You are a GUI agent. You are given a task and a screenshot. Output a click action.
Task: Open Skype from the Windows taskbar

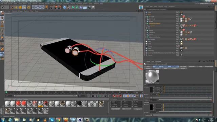(52, 120)
